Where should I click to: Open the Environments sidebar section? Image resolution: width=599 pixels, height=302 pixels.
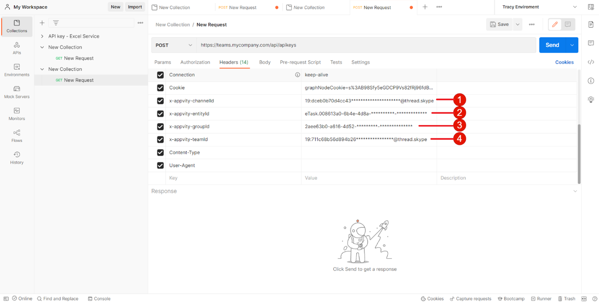click(x=17, y=70)
